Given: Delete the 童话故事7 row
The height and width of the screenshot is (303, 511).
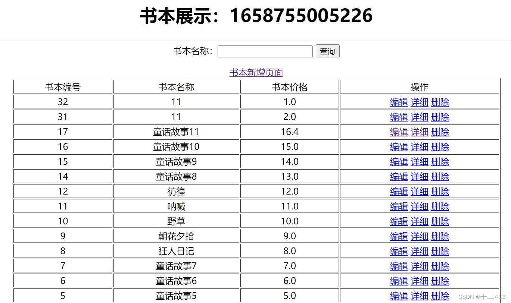Looking at the screenshot, I should [440, 266].
